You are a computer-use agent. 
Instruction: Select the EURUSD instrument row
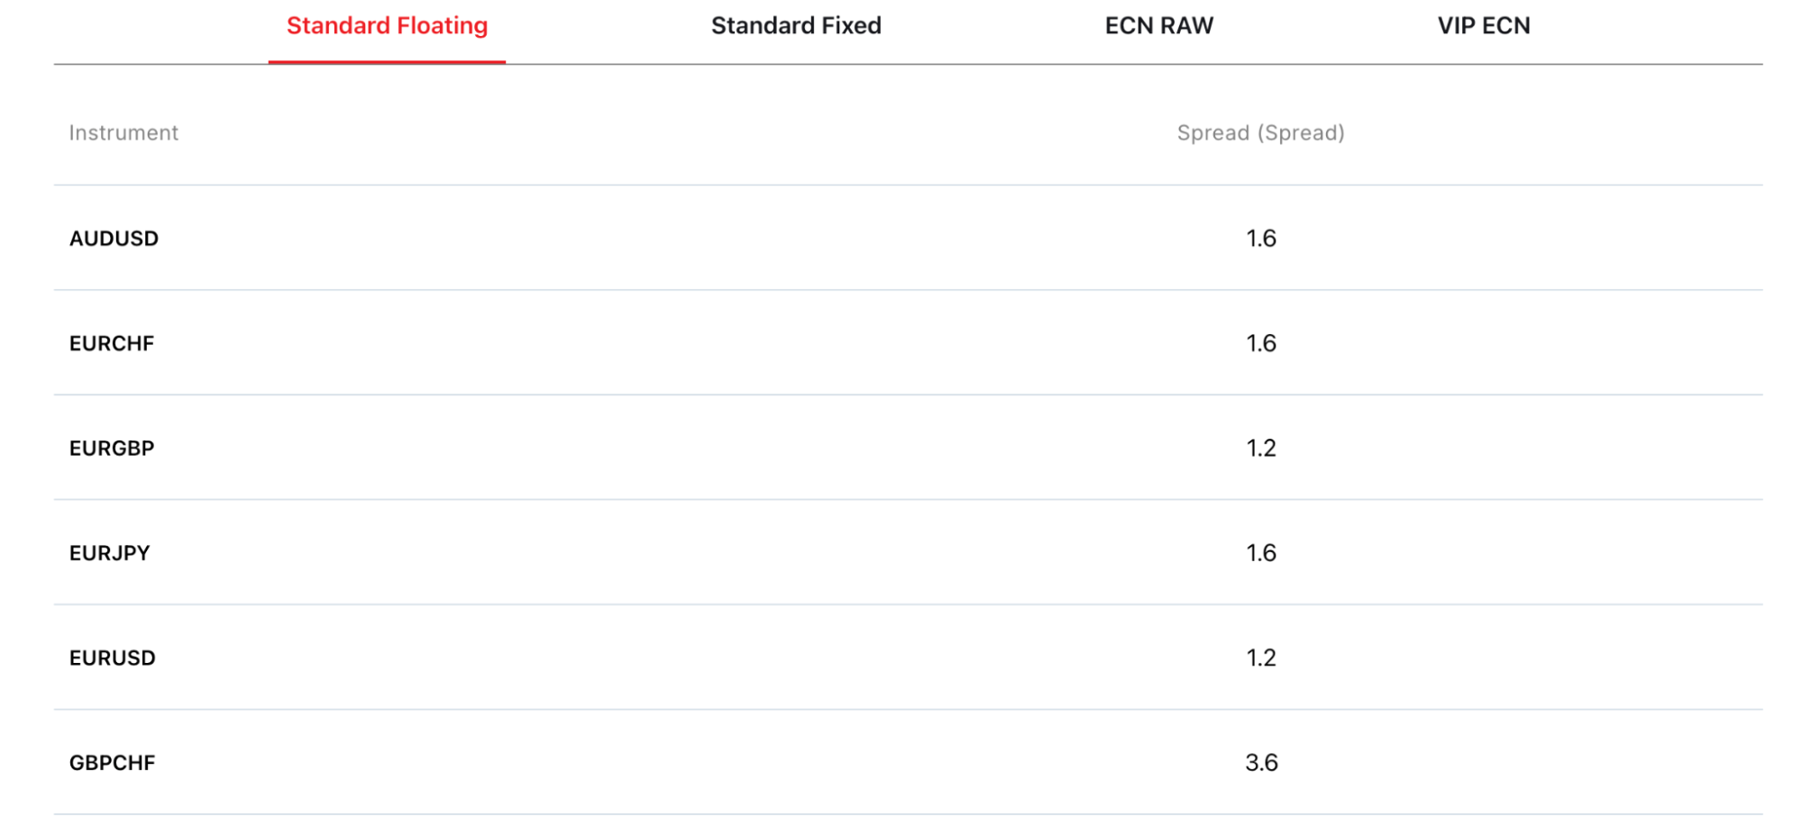point(113,658)
